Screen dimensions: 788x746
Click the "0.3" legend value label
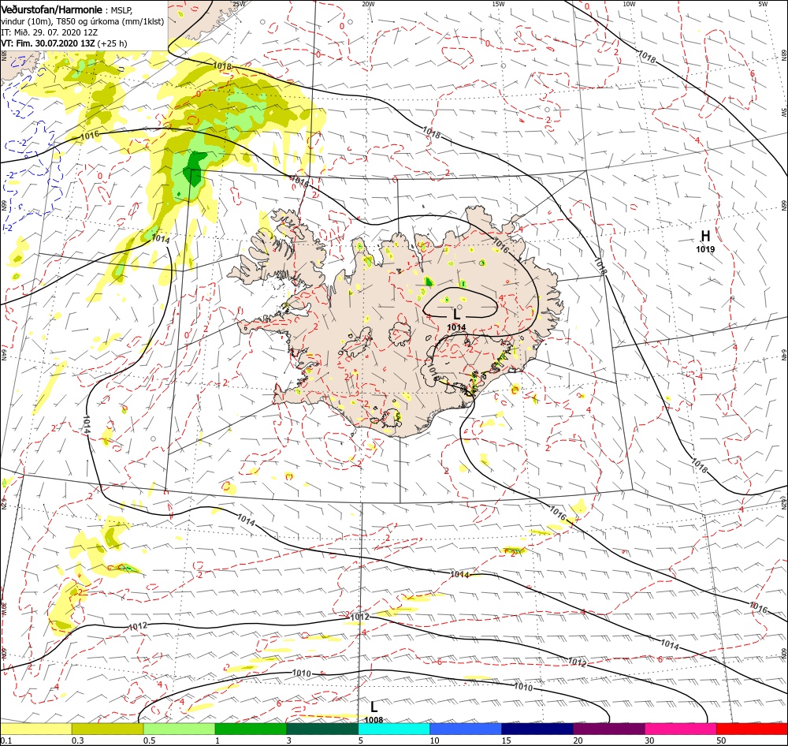(x=78, y=740)
